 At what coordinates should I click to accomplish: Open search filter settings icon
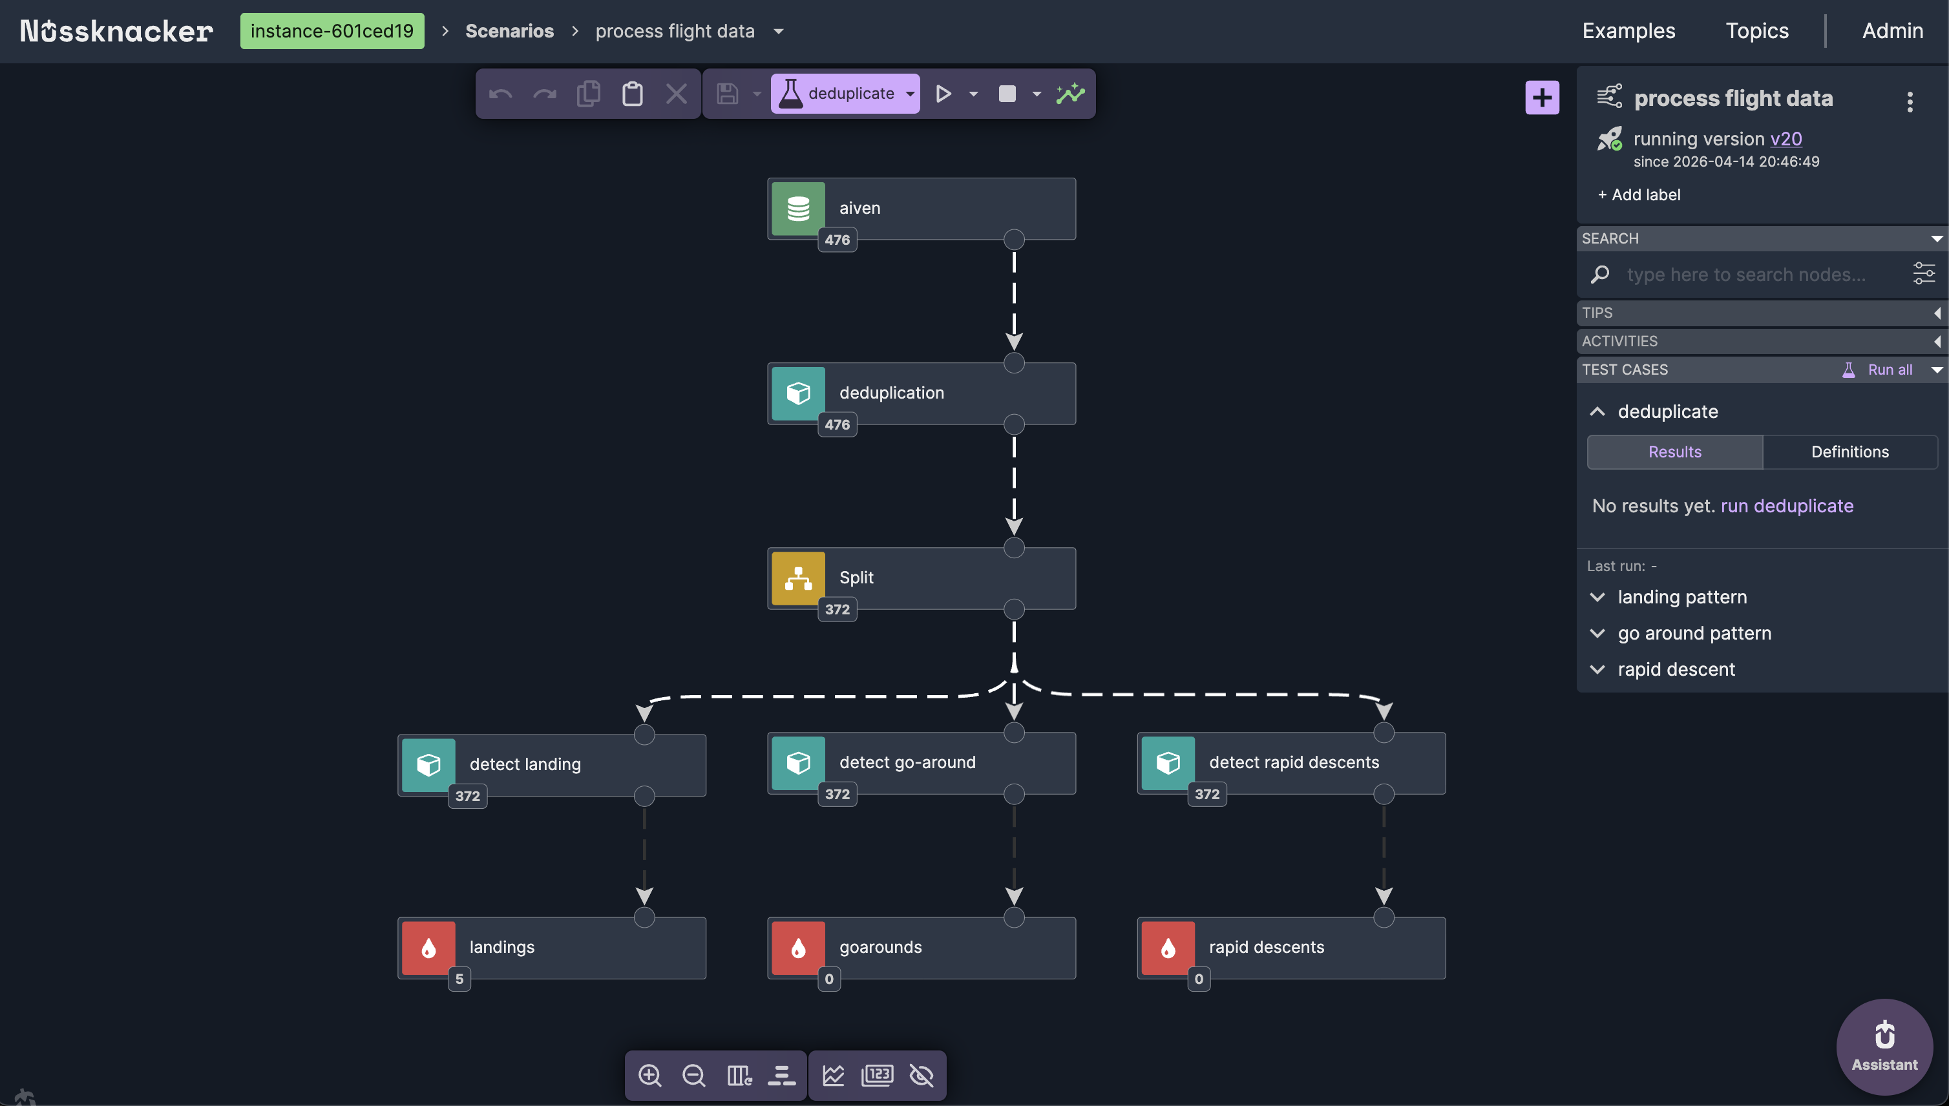point(1924,273)
